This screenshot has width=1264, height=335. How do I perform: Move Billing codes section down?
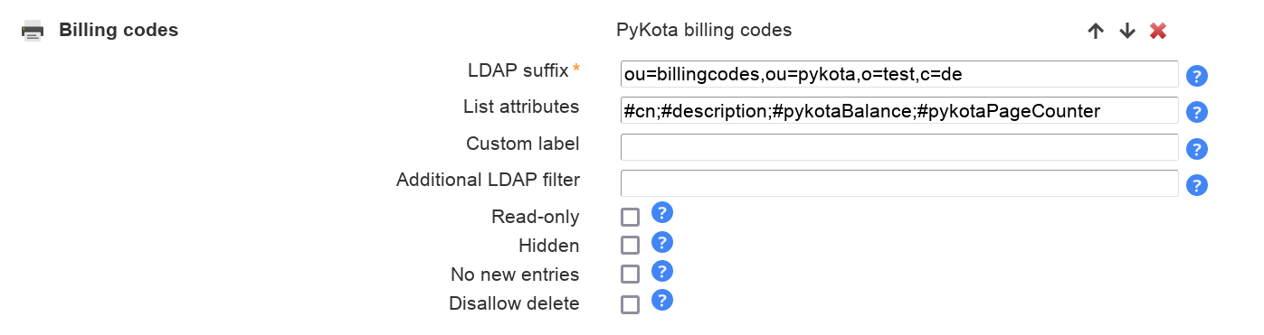coord(1126,31)
